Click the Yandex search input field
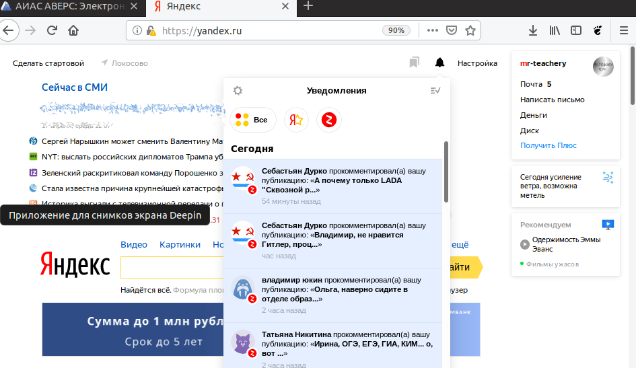 tap(172, 267)
